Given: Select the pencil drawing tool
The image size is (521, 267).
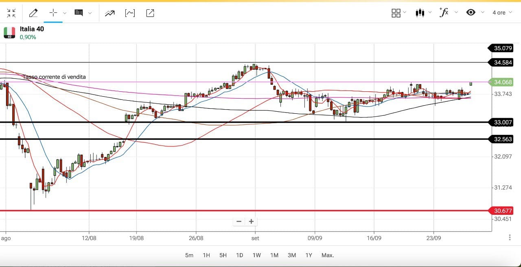Looking at the screenshot, I should pos(33,13).
